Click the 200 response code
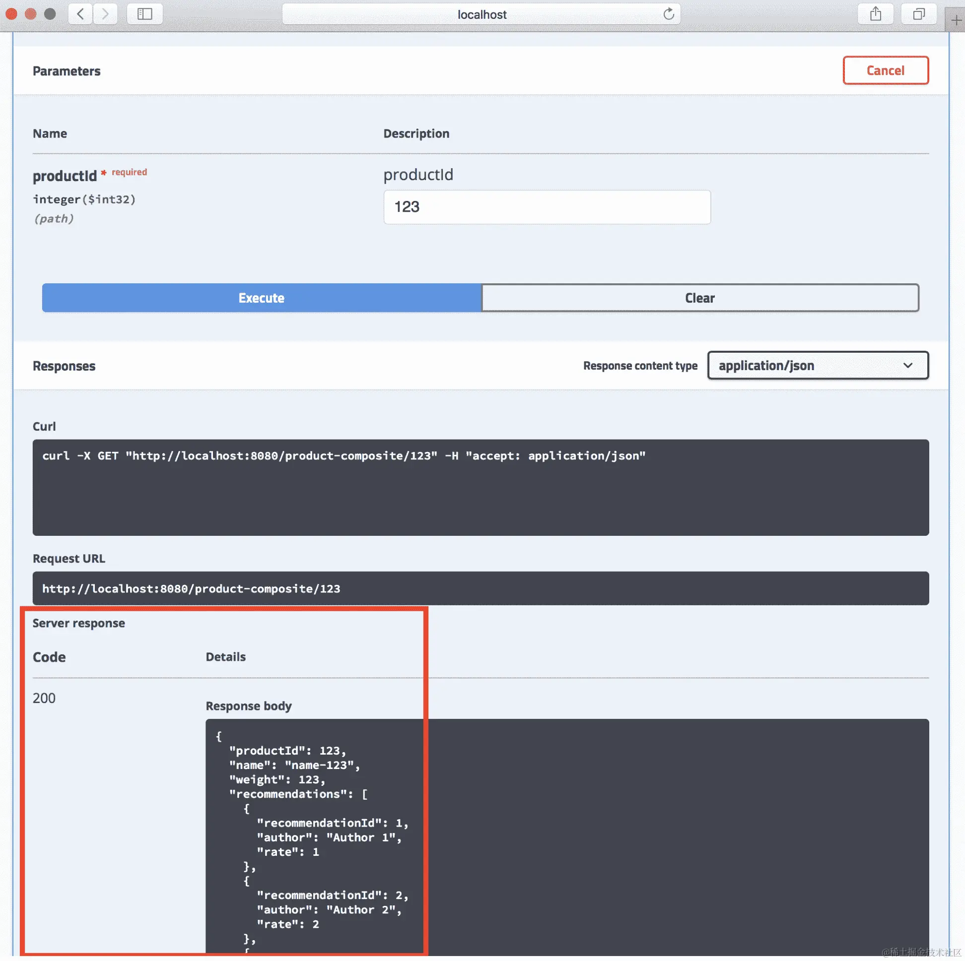The image size is (965, 961). tap(44, 698)
